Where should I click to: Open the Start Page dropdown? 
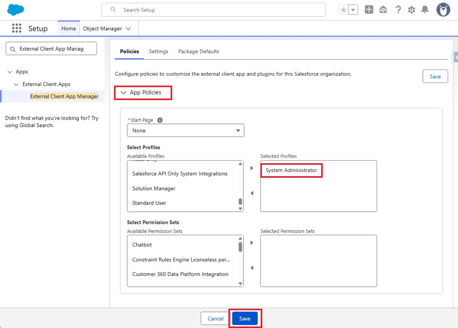point(185,130)
